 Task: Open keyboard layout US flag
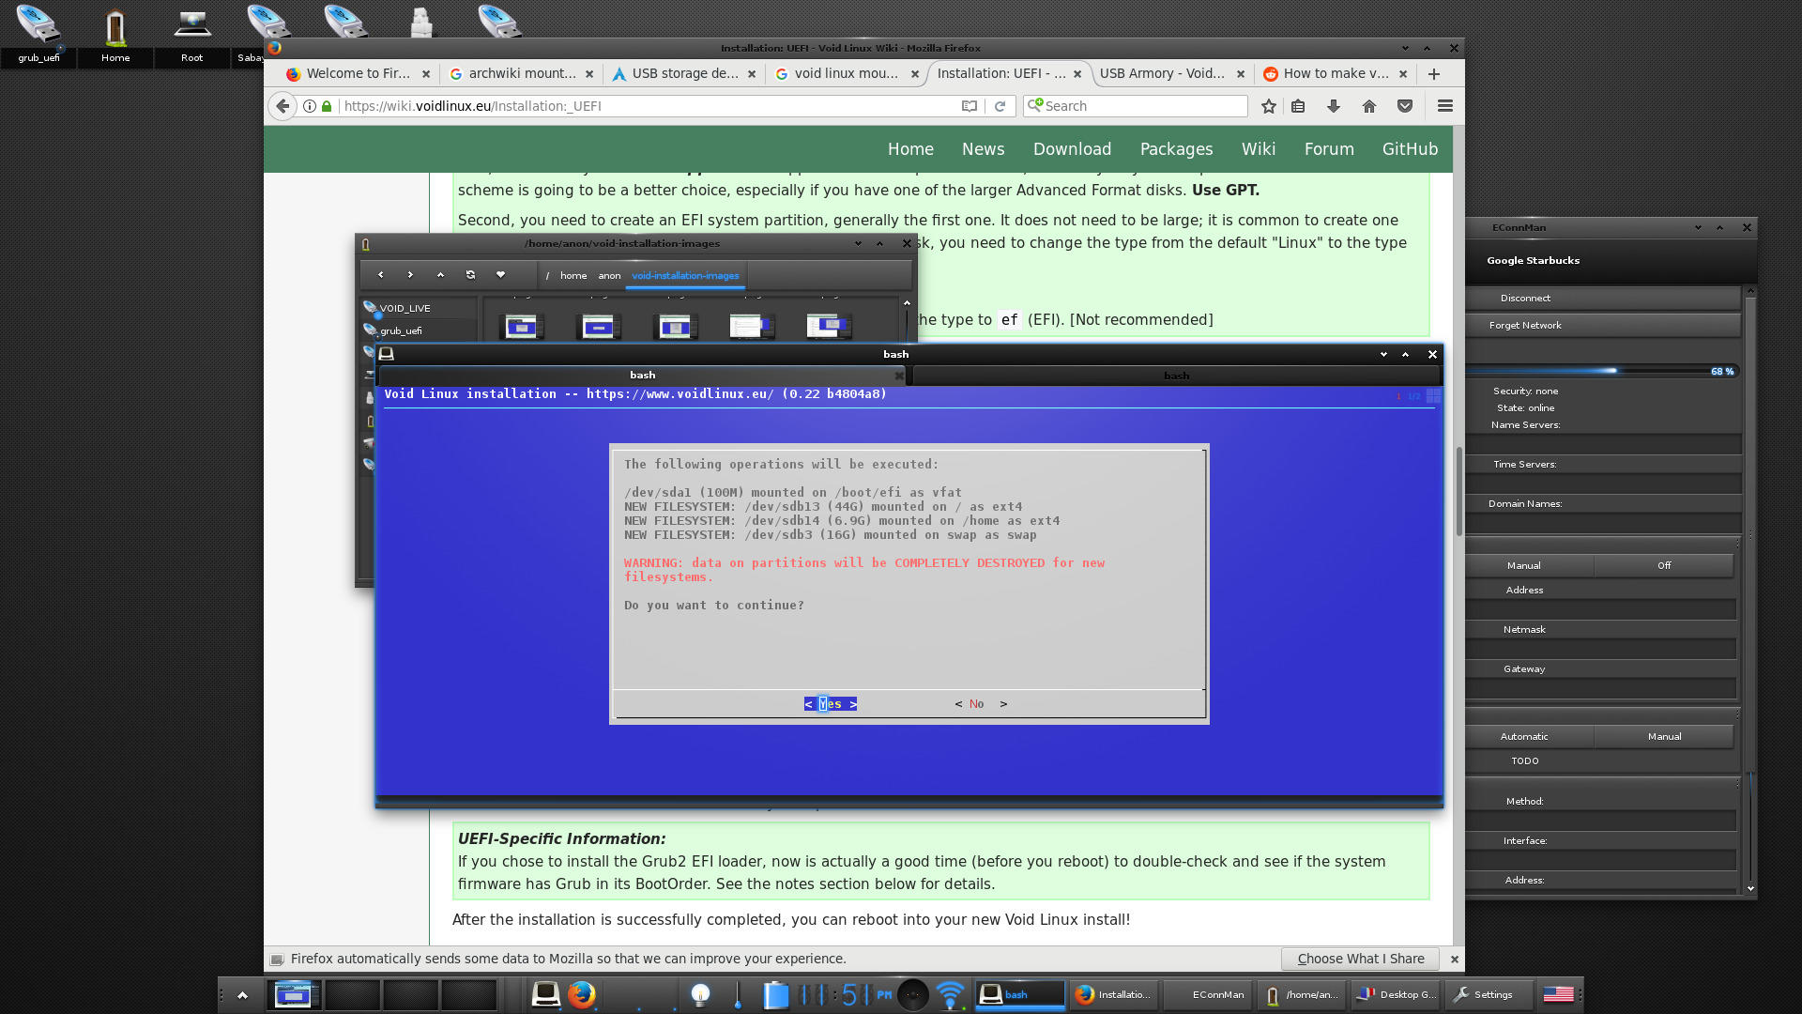tap(1558, 994)
